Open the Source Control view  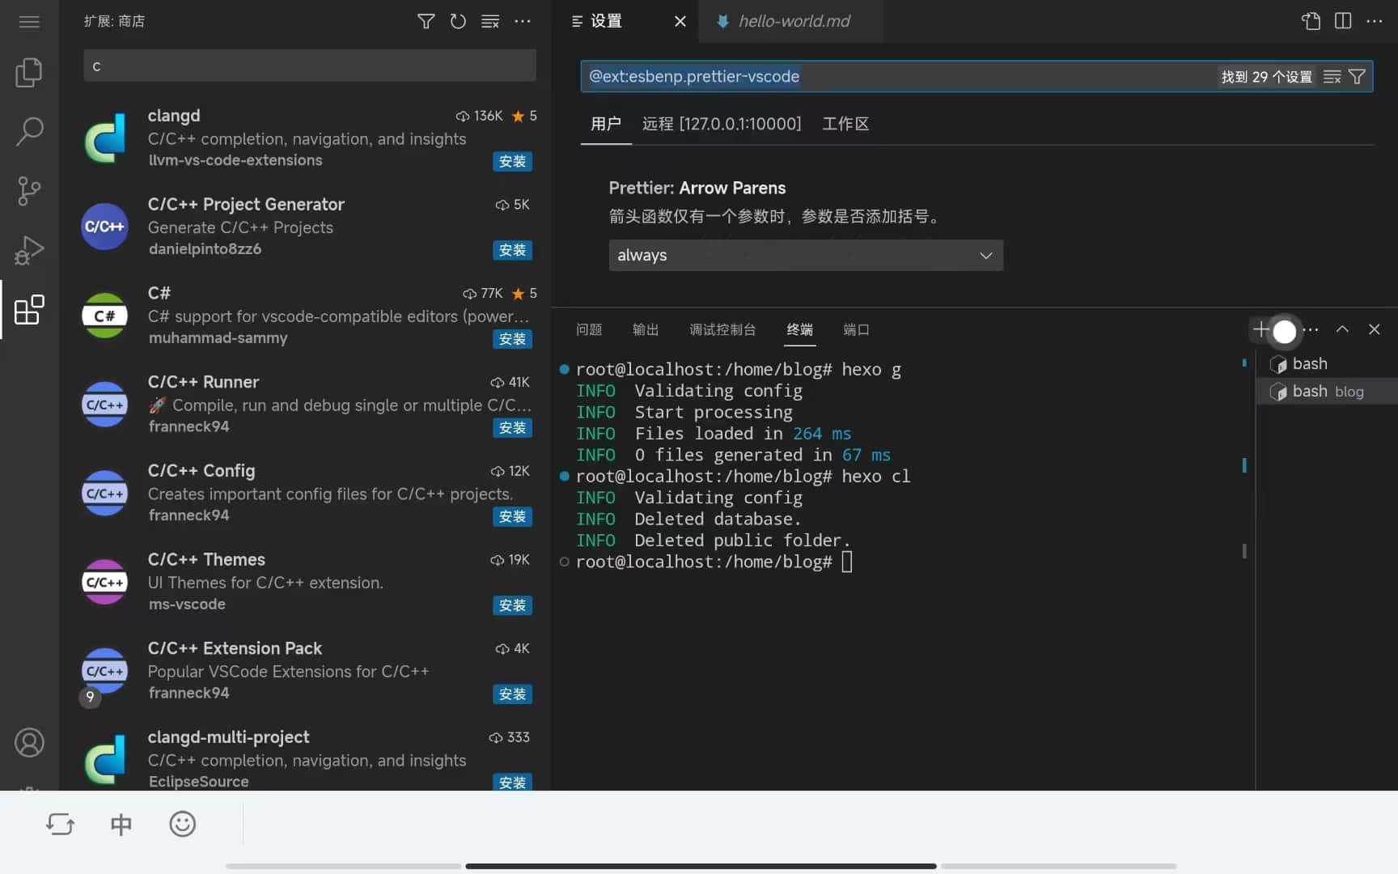tap(29, 191)
